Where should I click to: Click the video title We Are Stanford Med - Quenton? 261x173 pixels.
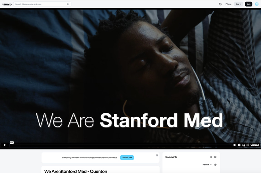tap(76, 171)
